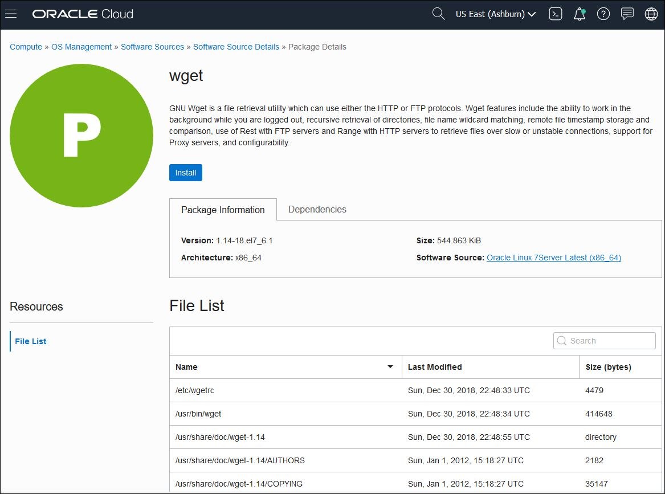Click the /etc/wgetrc file name
This screenshot has width=665, height=494.
pos(195,390)
